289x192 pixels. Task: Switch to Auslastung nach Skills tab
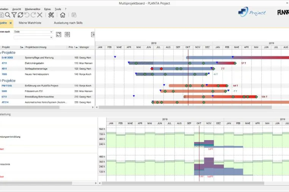point(68,23)
